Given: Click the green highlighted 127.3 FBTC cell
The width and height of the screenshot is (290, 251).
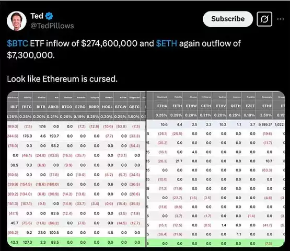Looking at the screenshot, I should click(27, 242).
